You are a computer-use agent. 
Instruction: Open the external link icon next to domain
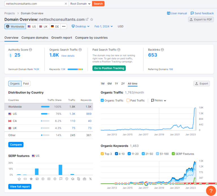(x=87, y=19)
